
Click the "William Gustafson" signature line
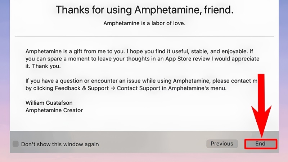pos(49,103)
